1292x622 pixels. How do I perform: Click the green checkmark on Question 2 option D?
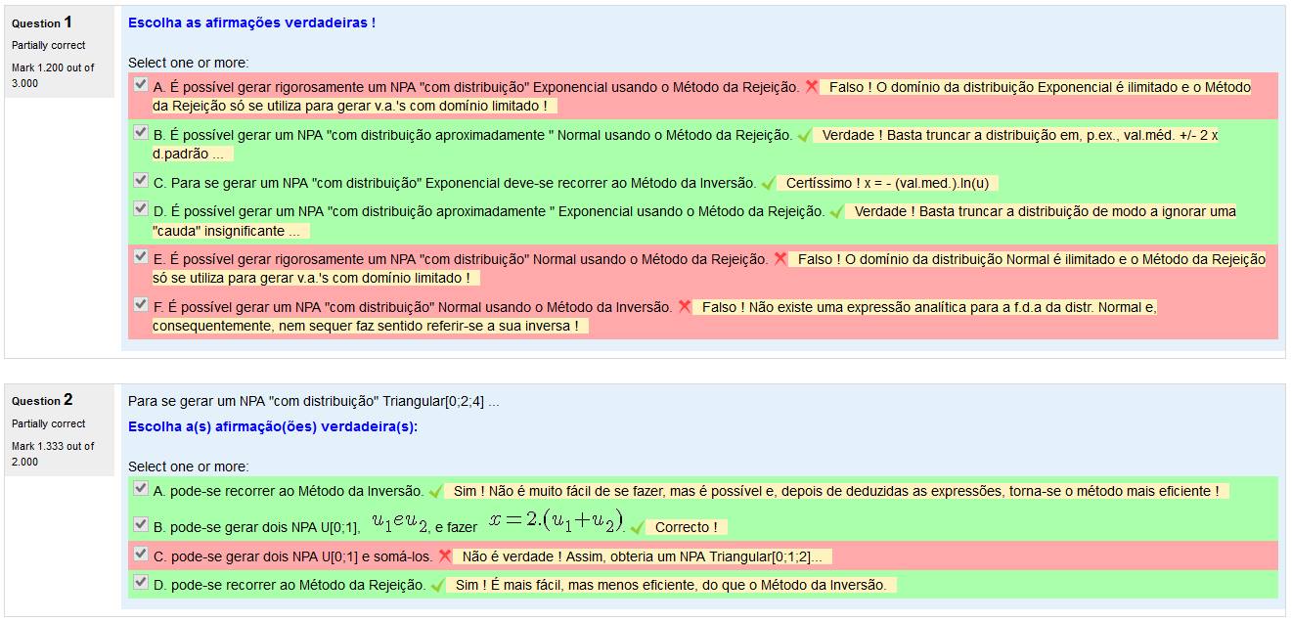click(x=436, y=585)
